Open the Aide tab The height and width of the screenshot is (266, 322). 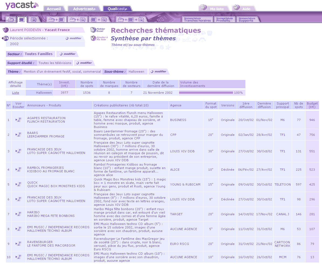click(246, 9)
